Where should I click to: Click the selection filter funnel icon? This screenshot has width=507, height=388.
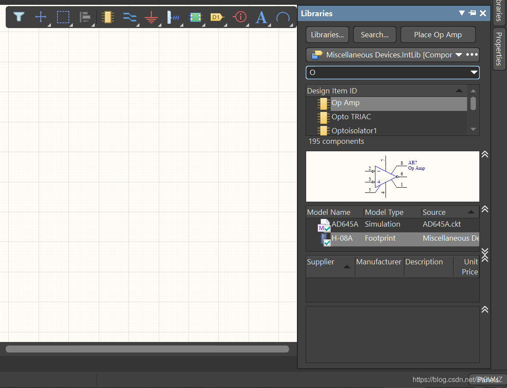tap(19, 17)
